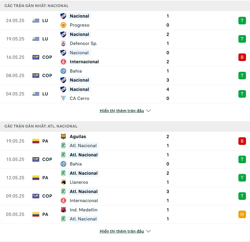Click the Bahia crest in the 08.05.25 match
Viewport: 250px width, 242px height.
(63, 71)
